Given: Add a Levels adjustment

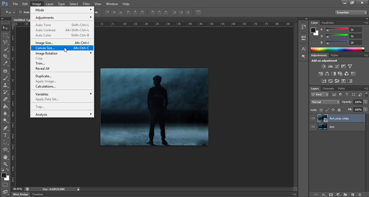Looking at the screenshot, I should click(330, 66).
